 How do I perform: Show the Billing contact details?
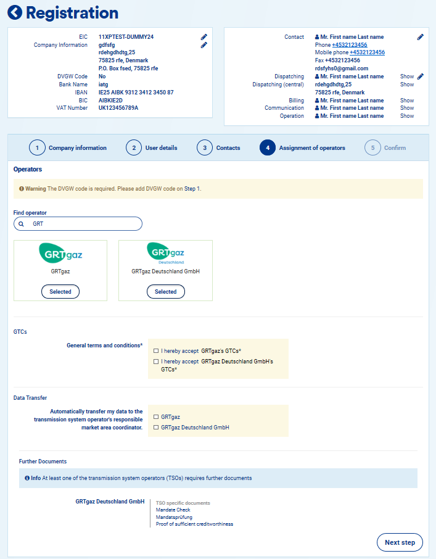tap(407, 101)
